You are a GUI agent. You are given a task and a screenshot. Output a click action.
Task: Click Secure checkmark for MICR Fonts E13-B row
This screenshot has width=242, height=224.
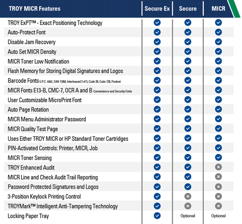coord(188,90)
